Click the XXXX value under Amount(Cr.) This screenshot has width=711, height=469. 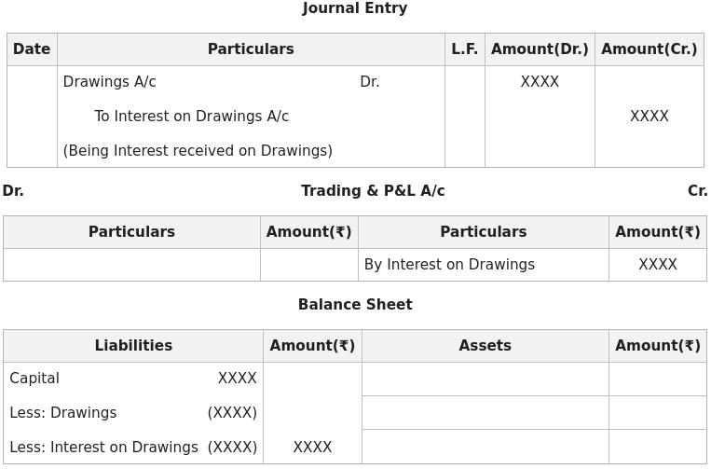[649, 117]
